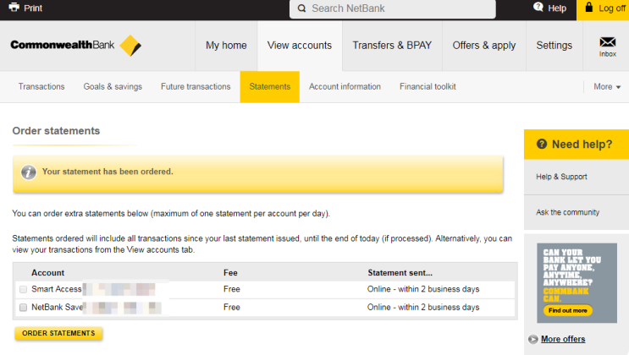629x355 pixels.
Task: Go to the Future transactions sub-tab
Action: [x=196, y=86]
